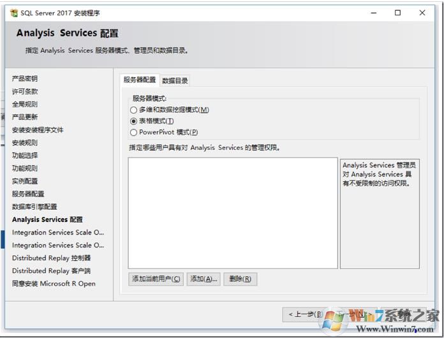The image size is (444, 338).
Task: Select the 产品密钥 step in sidebar
Action: (25, 78)
